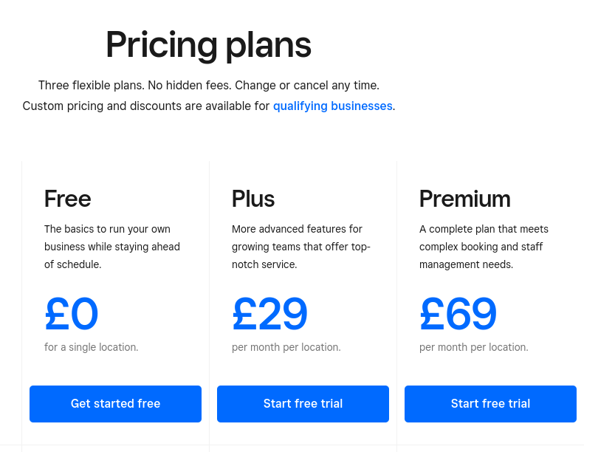Click the "qualifying businesses" link
The height and width of the screenshot is (452, 615).
pos(332,106)
